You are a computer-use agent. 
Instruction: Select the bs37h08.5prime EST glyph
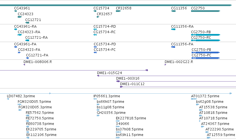[119, 132]
